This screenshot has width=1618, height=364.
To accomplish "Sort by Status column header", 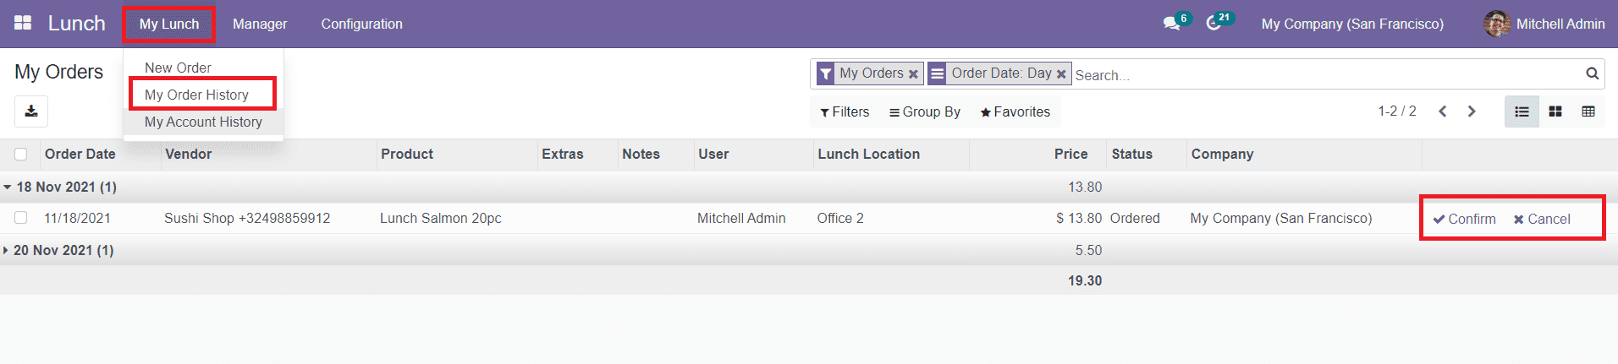I will pyautogui.click(x=1132, y=154).
